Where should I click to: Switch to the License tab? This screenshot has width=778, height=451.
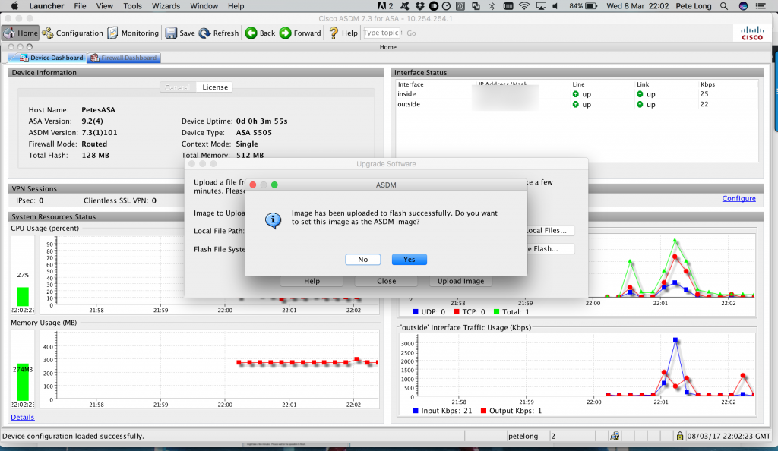214,87
